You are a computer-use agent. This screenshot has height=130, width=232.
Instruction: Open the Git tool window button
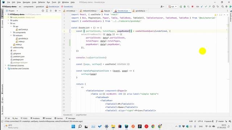click(7, 118)
